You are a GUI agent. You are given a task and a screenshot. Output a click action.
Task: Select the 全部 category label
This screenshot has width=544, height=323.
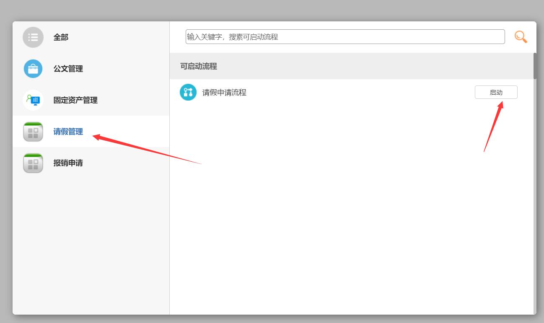point(61,37)
